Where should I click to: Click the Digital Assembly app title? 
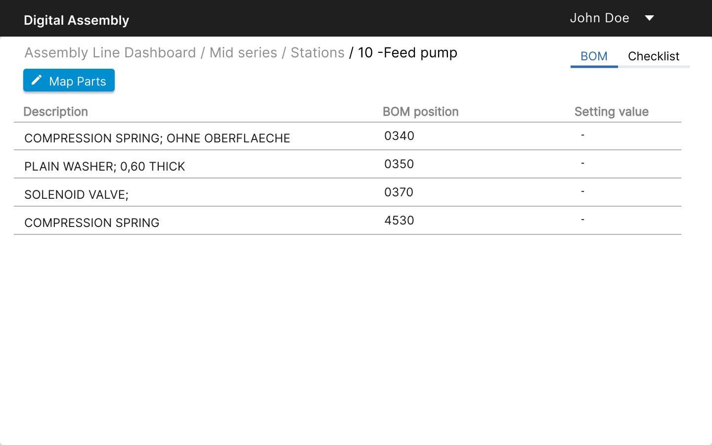click(76, 20)
